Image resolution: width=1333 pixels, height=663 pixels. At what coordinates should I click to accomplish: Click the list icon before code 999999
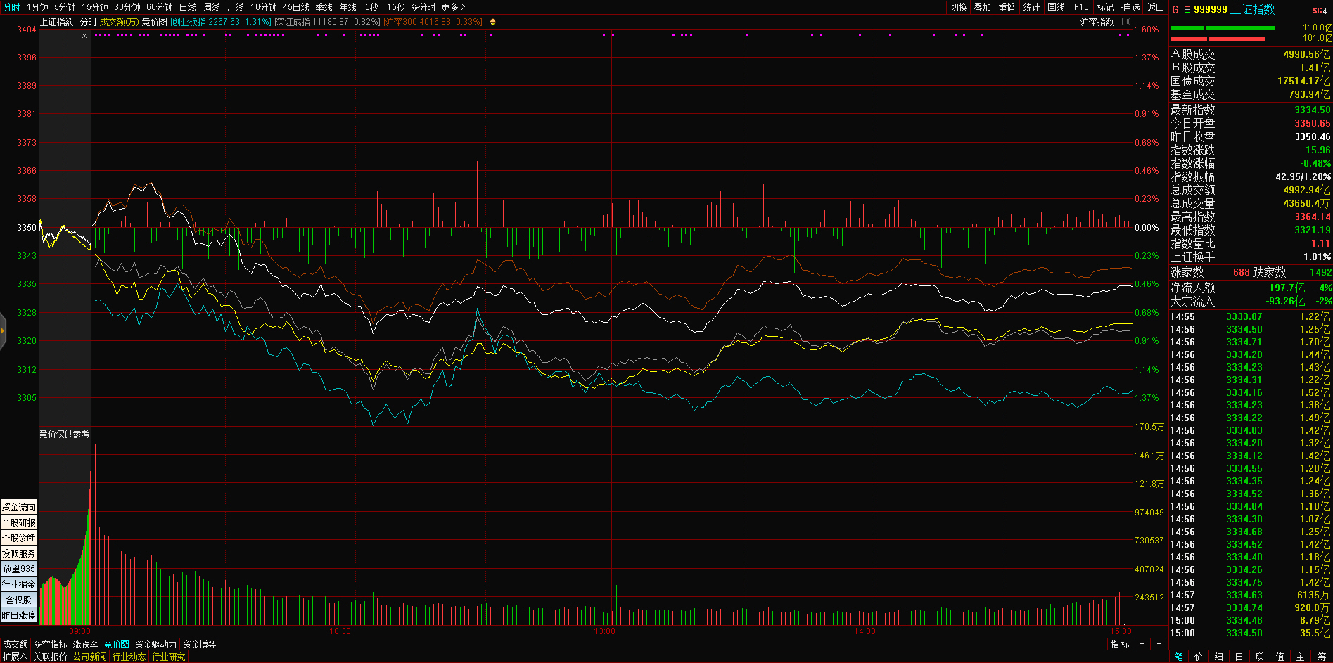(x=1187, y=10)
